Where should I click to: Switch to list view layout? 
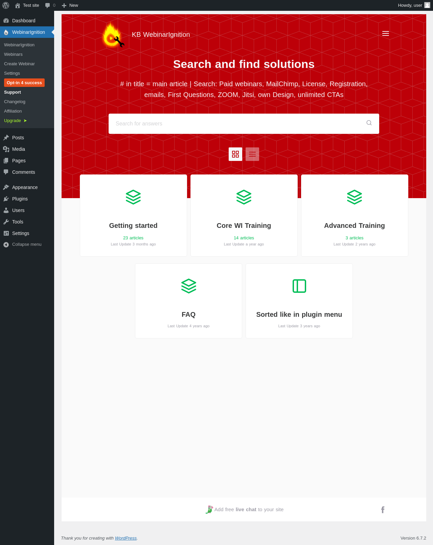coord(252,154)
